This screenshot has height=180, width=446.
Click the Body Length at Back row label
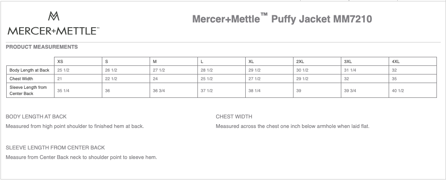click(x=29, y=70)
